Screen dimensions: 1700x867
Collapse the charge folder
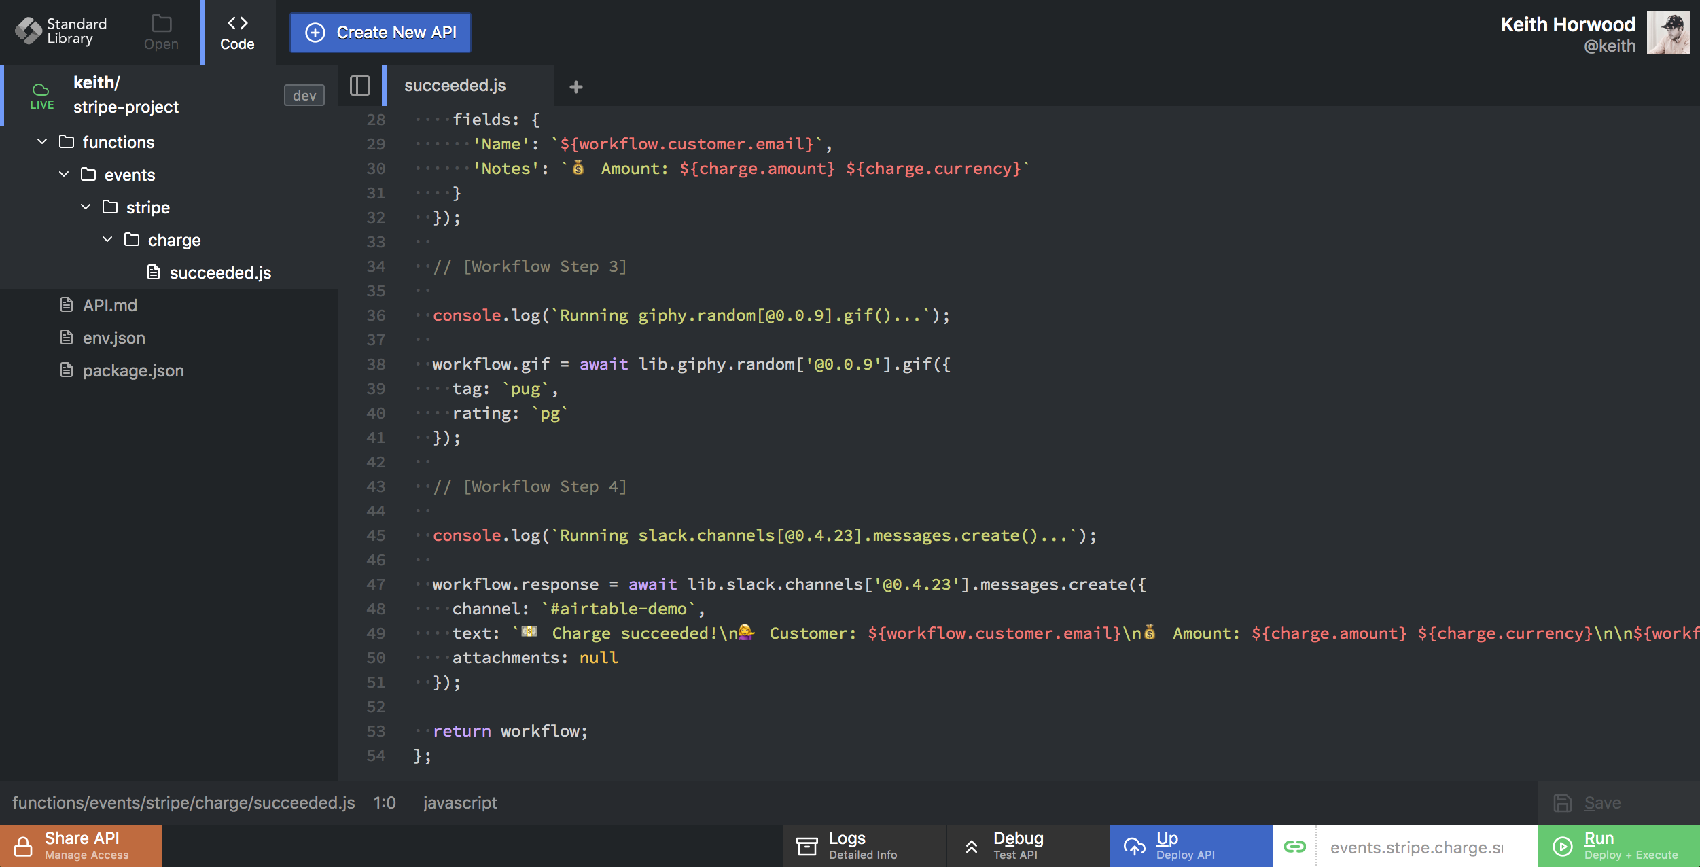(107, 239)
